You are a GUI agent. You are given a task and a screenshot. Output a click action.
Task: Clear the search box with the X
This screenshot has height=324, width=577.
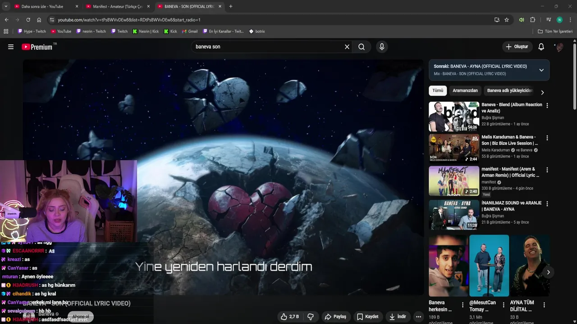point(347,47)
